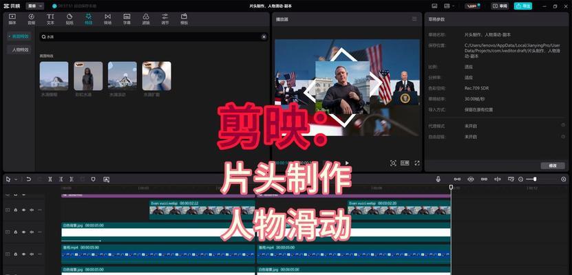Fit the timeline to window
572x275 pixels.
(x=564, y=179)
